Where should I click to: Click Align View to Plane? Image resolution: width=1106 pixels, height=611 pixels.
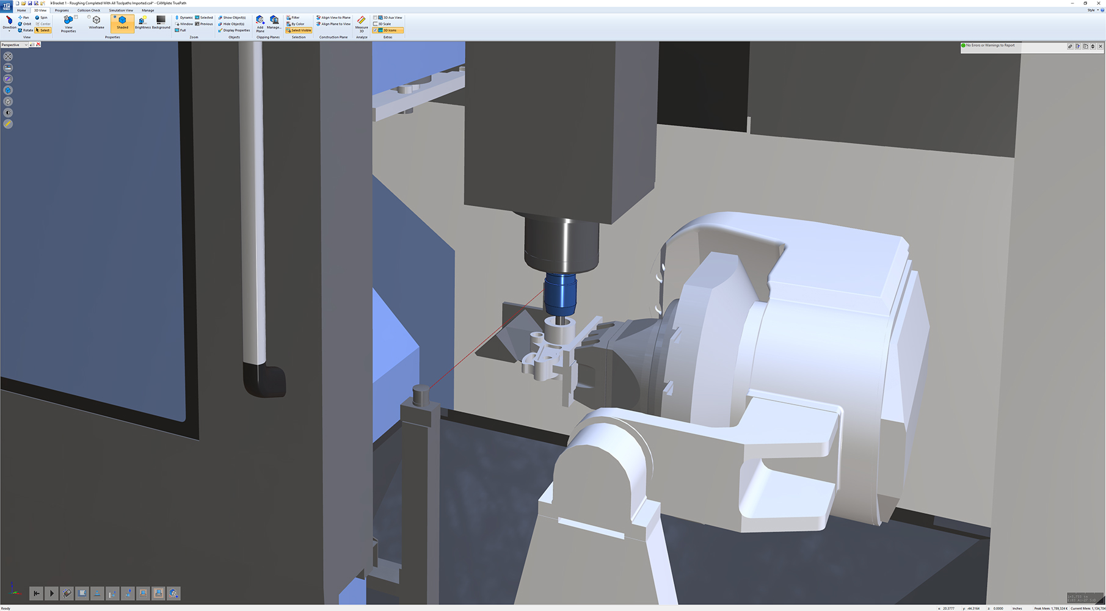coord(333,18)
